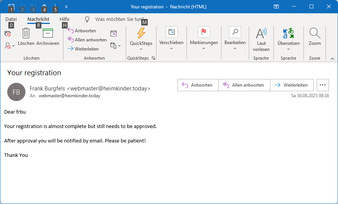
Task: Click the Löschen trash can icon
Action: tap(26, 33)
